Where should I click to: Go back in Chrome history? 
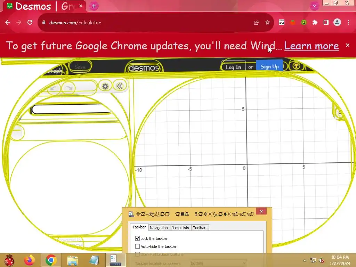[x=8, y=22]
